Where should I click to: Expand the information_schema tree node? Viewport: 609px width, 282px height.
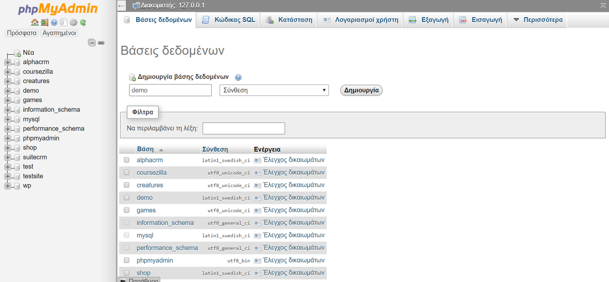8,110
